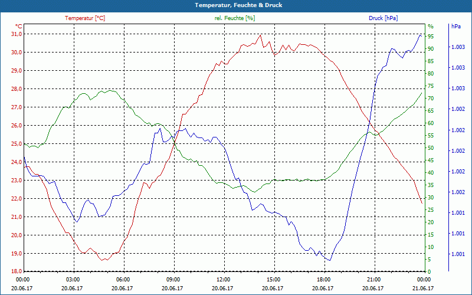Click the 24,0 temperature axis tick

(x=17, y=162)
